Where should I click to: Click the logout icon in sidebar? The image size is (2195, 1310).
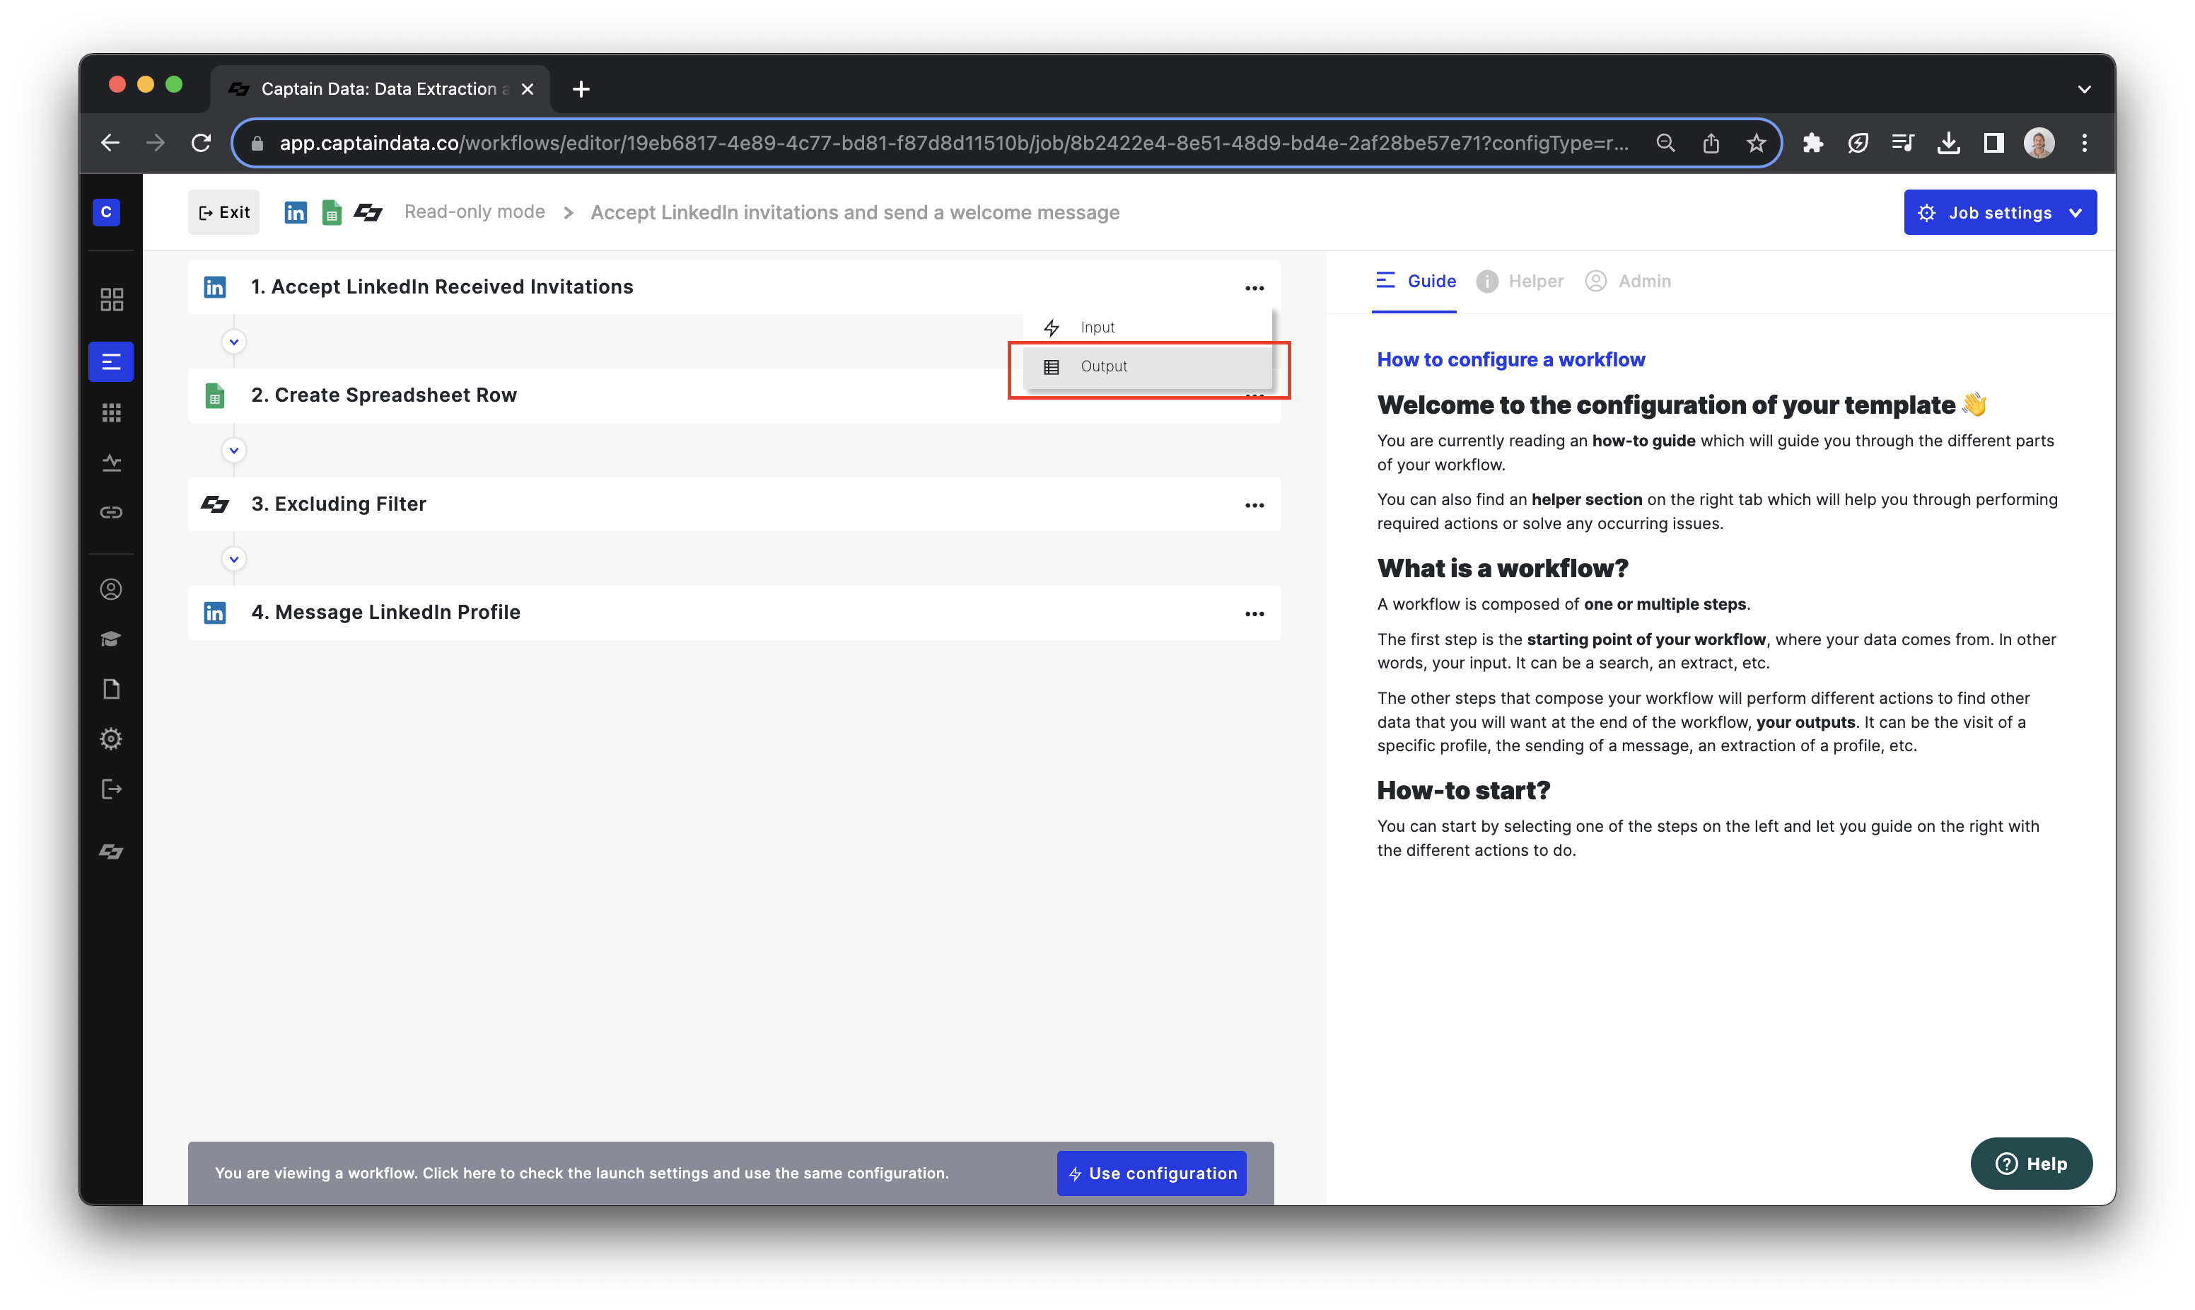111,788
